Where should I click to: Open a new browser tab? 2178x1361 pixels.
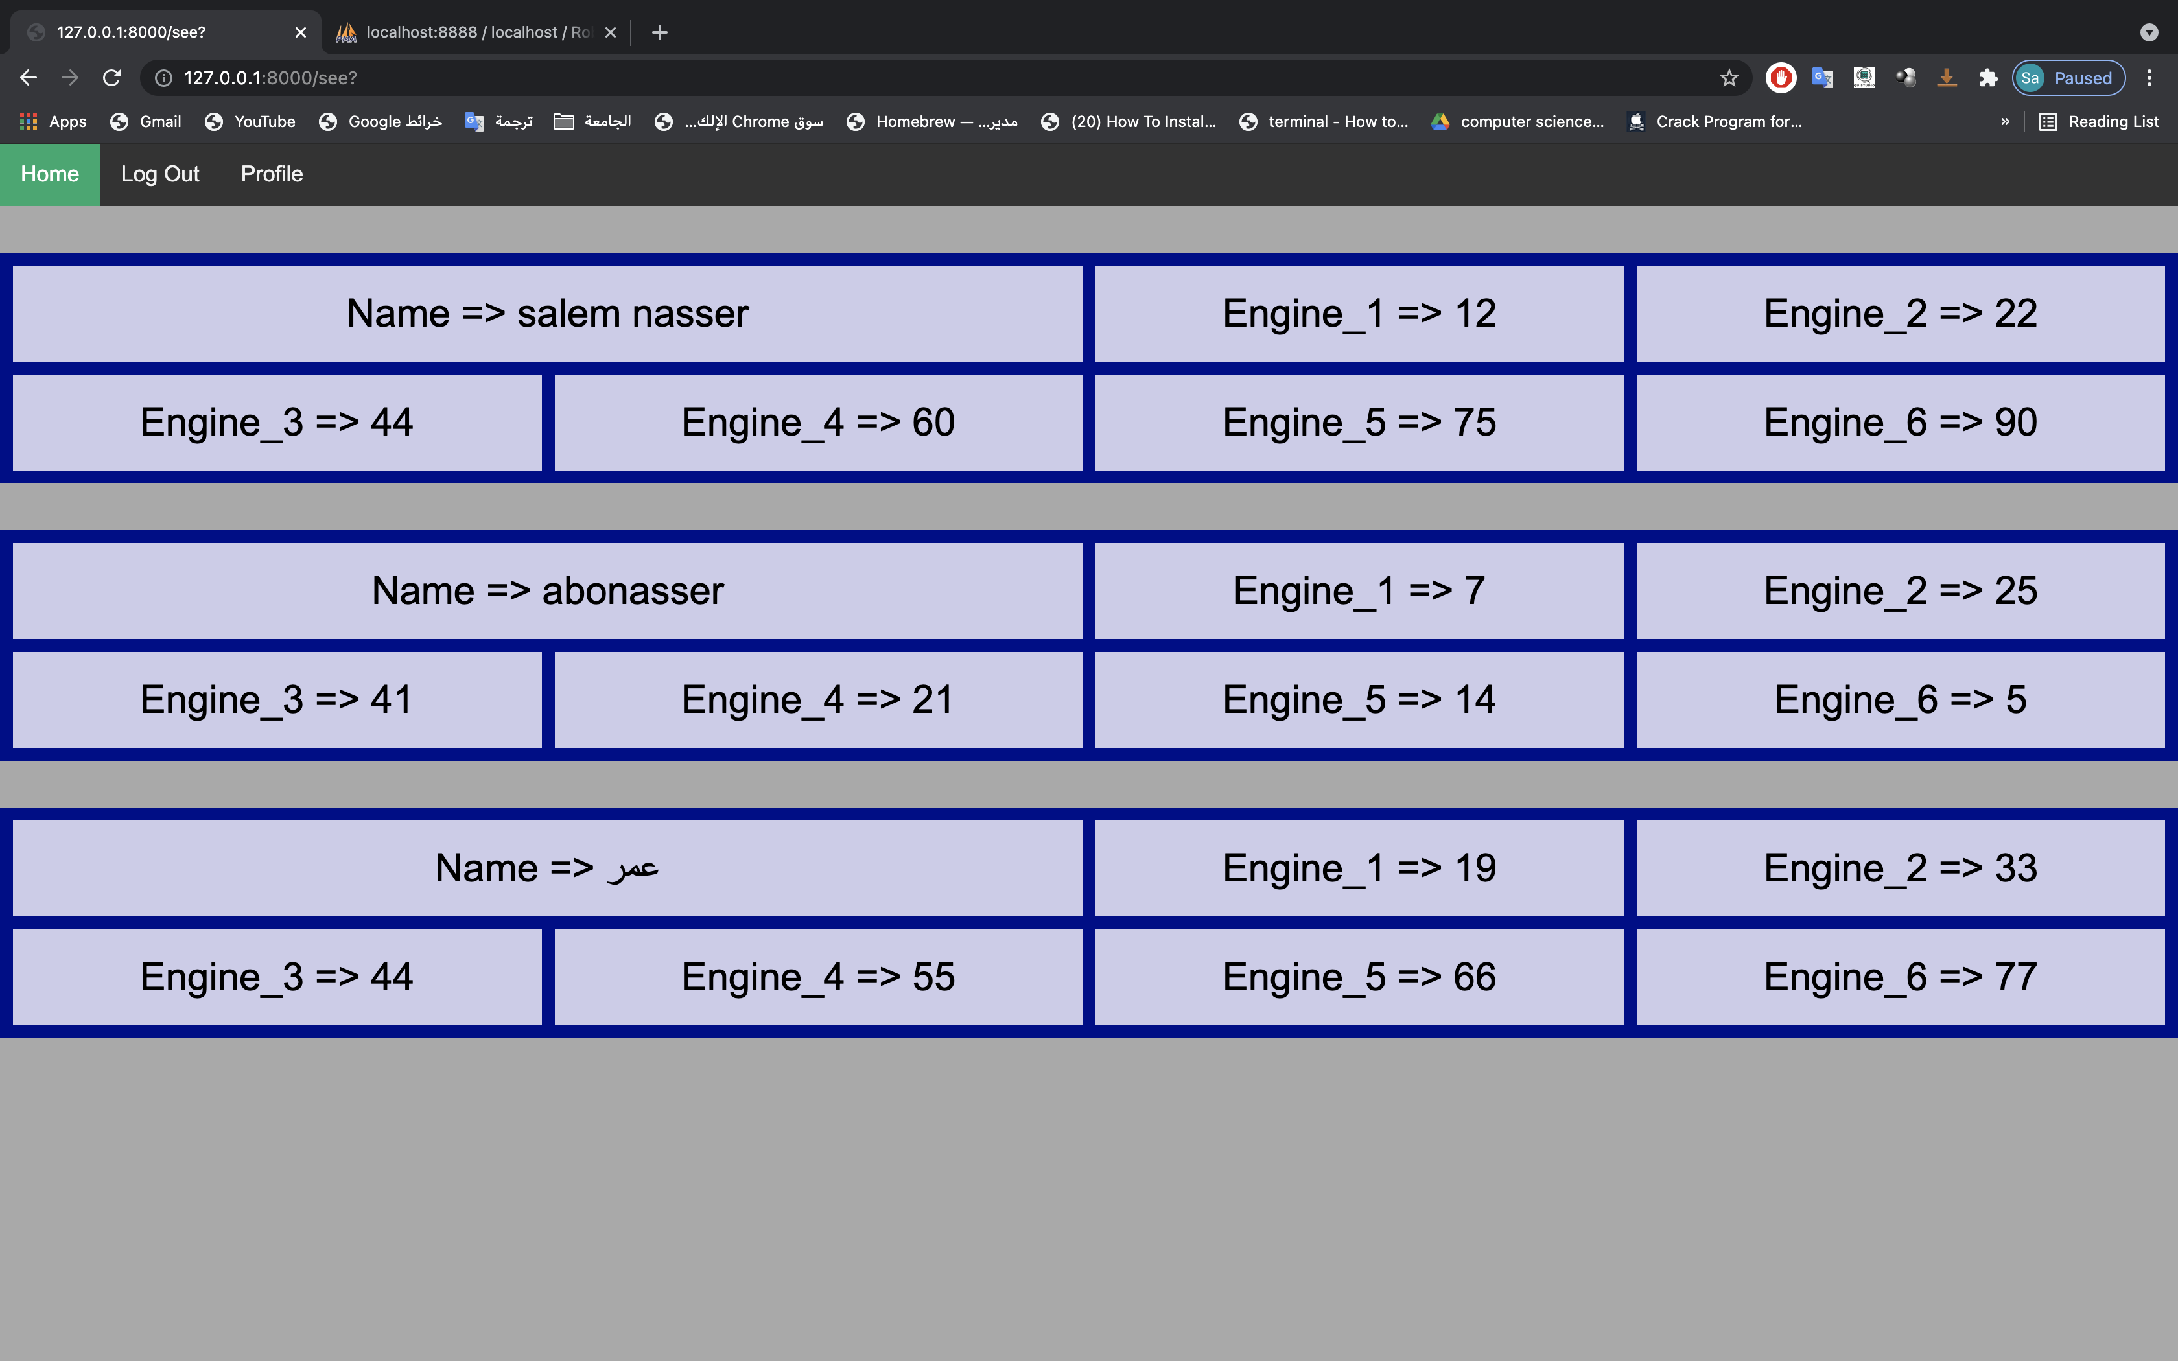660,32
